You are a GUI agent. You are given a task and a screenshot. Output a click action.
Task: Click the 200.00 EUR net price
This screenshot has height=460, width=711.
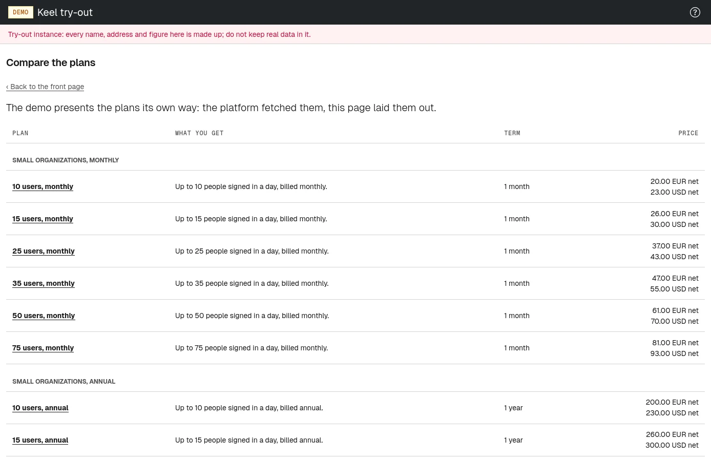(672, 402)
